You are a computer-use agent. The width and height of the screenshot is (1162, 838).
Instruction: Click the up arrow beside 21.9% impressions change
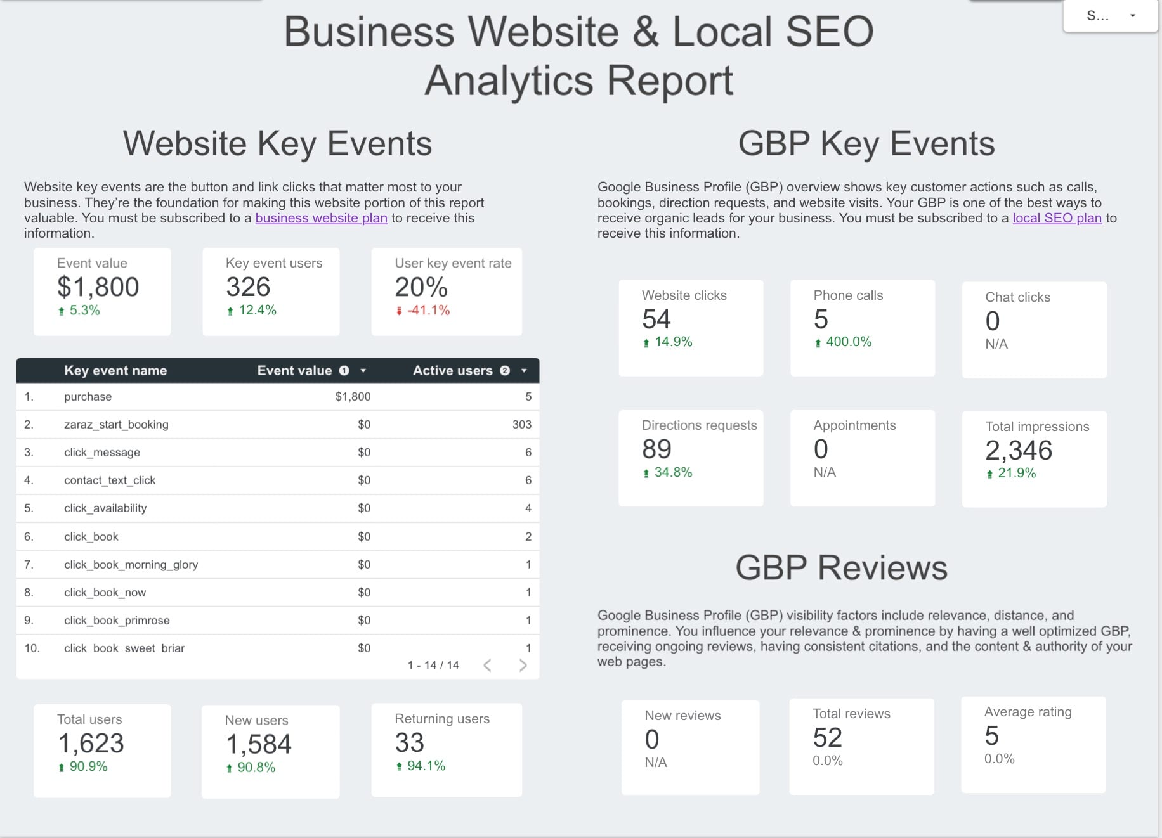coord(989,472)
